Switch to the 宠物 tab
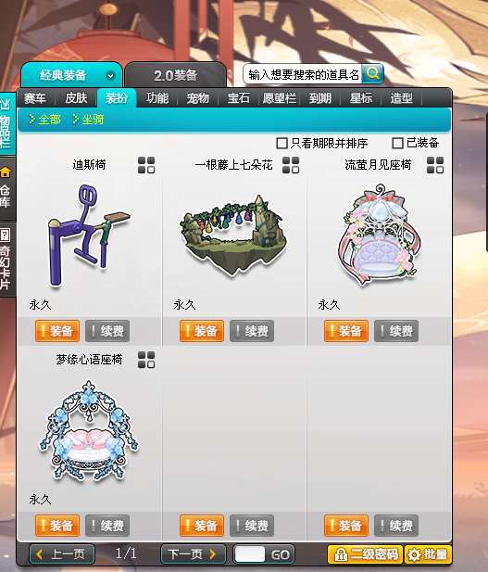 coord(197,98)
